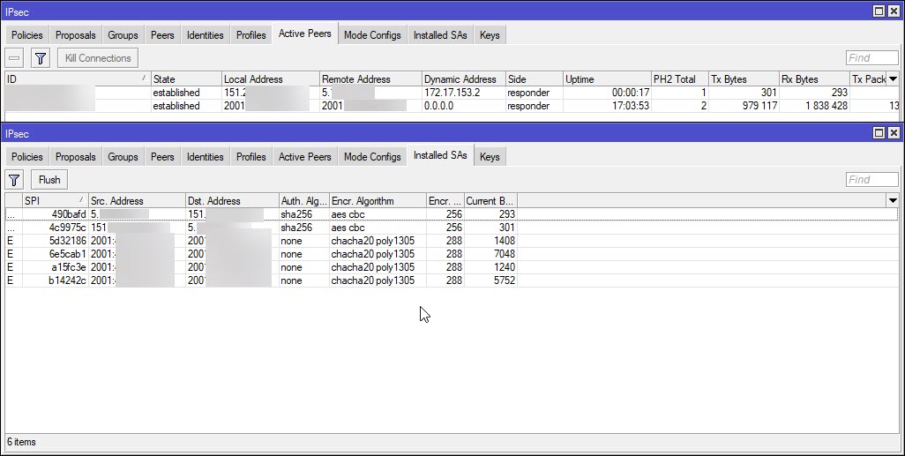Click Rx Bytes value 1 838 428

(x=826, y=106)
